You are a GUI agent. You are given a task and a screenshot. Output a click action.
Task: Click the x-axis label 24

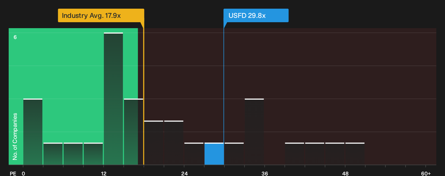pos(184,173)
